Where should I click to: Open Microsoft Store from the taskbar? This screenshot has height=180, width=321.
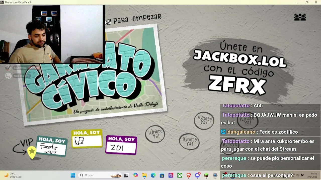pos(162,175)
